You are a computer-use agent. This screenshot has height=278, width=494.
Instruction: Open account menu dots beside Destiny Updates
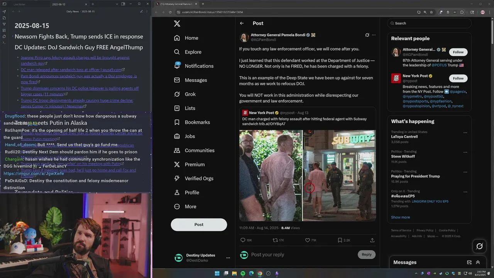(x=228, y=258)
